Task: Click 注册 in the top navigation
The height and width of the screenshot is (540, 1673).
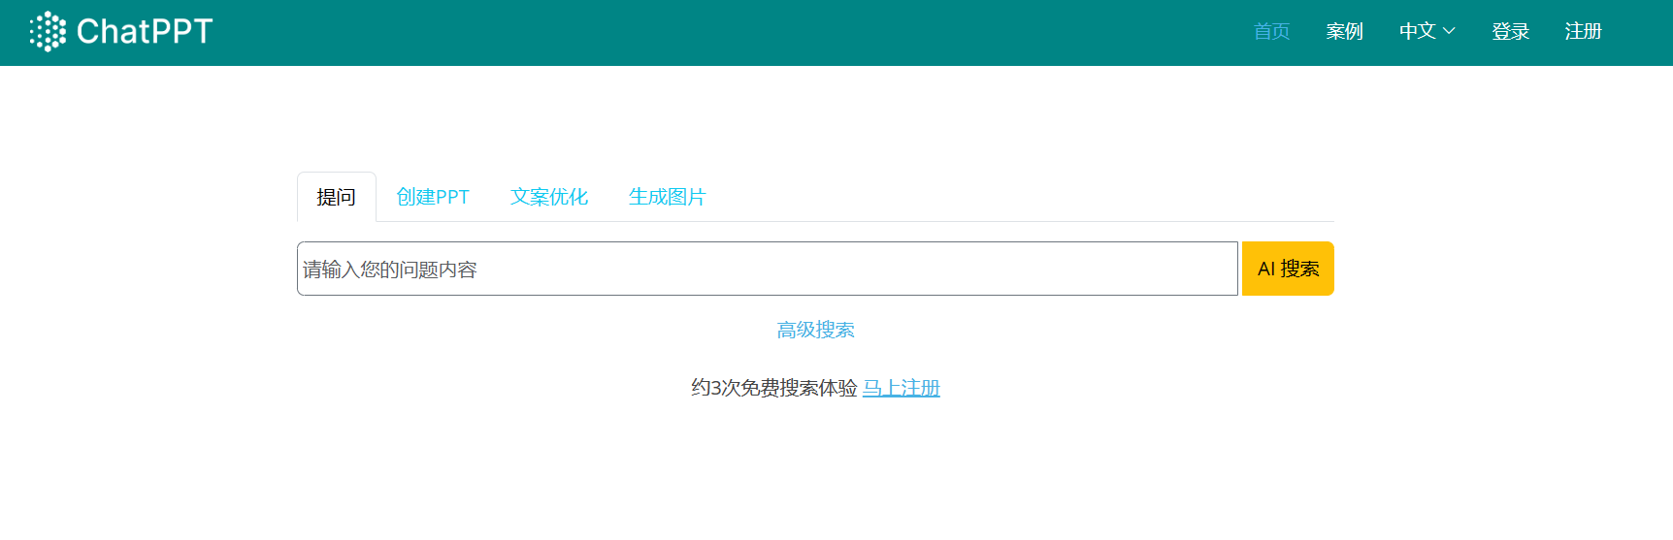Action: 1583,32
